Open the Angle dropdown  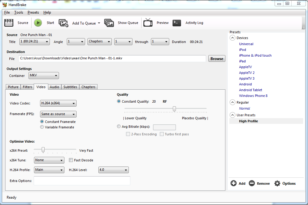pyautogui.click(x=76, y=41)
